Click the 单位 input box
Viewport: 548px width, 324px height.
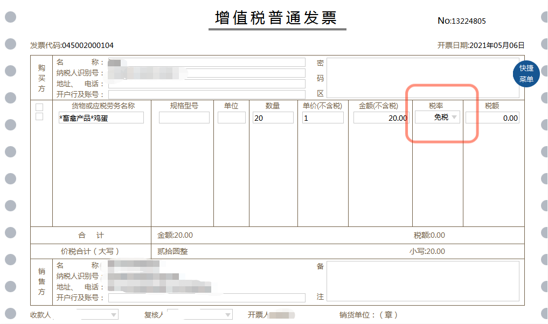click(231, 118)
